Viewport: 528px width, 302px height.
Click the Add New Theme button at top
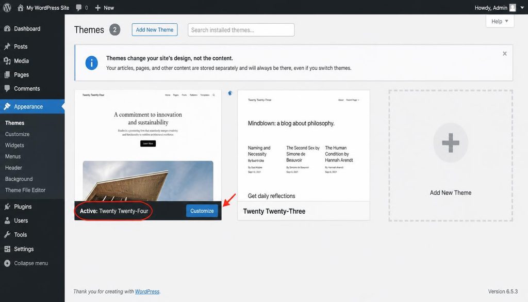[x=155, y=29]
